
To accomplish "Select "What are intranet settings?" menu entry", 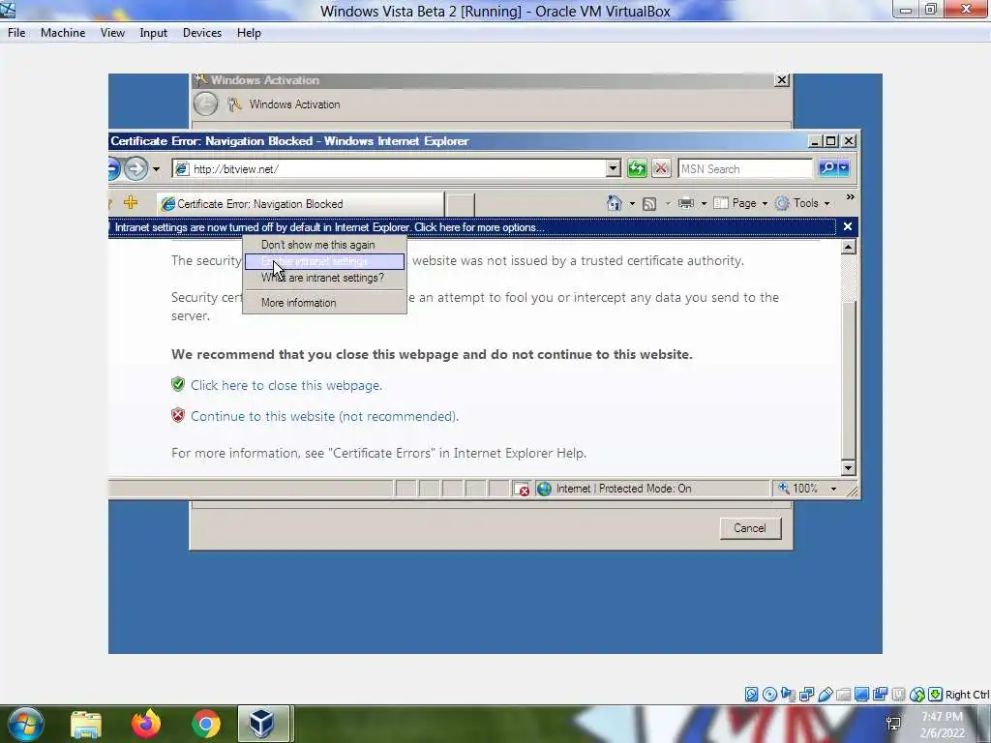I will tap(324, 278).
